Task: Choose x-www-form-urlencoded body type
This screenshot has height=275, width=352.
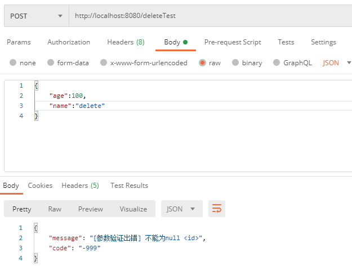Action: point(104,63)
